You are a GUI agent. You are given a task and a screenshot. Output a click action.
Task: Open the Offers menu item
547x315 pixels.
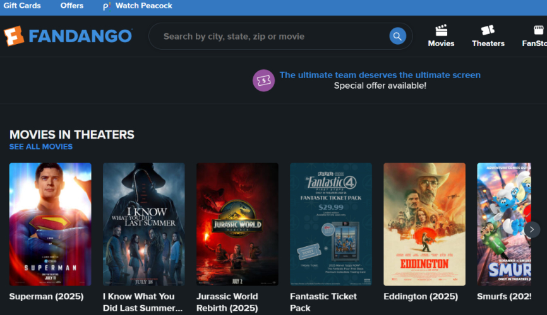(x=72, y=6)
